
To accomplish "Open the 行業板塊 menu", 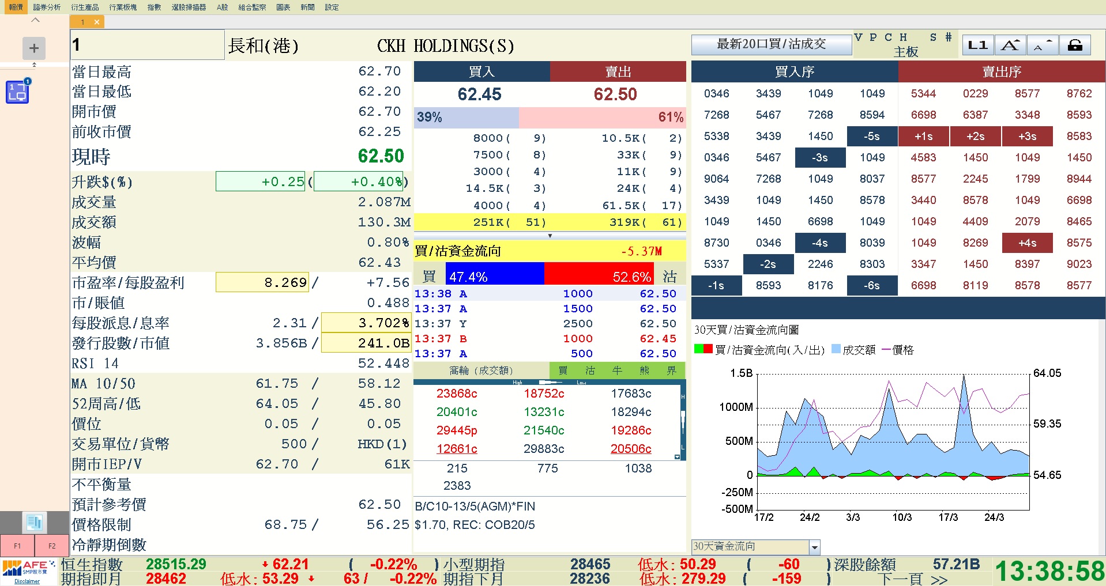I will click(123, 7).
